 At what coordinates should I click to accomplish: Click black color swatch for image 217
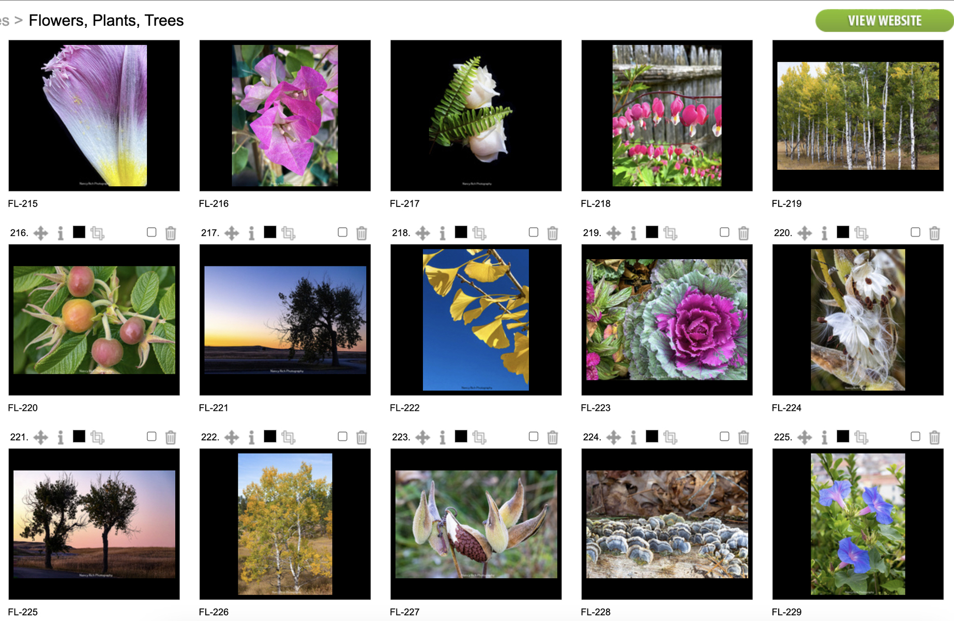point(270,232)
